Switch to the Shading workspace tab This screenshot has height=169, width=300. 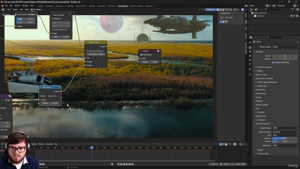coord(92,6)
